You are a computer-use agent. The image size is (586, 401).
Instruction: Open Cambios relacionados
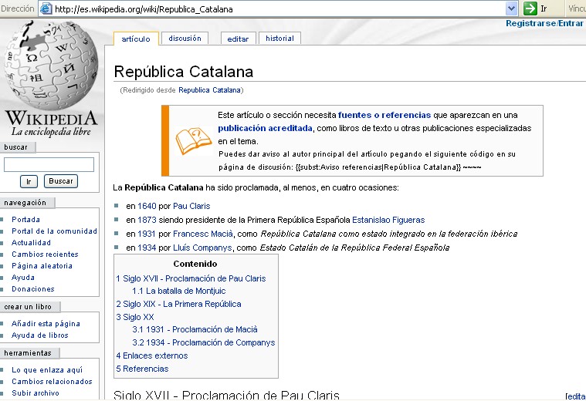pos(52,382)
